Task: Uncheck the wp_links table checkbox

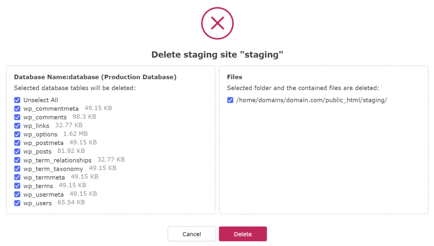Action: tap(17, 126)
